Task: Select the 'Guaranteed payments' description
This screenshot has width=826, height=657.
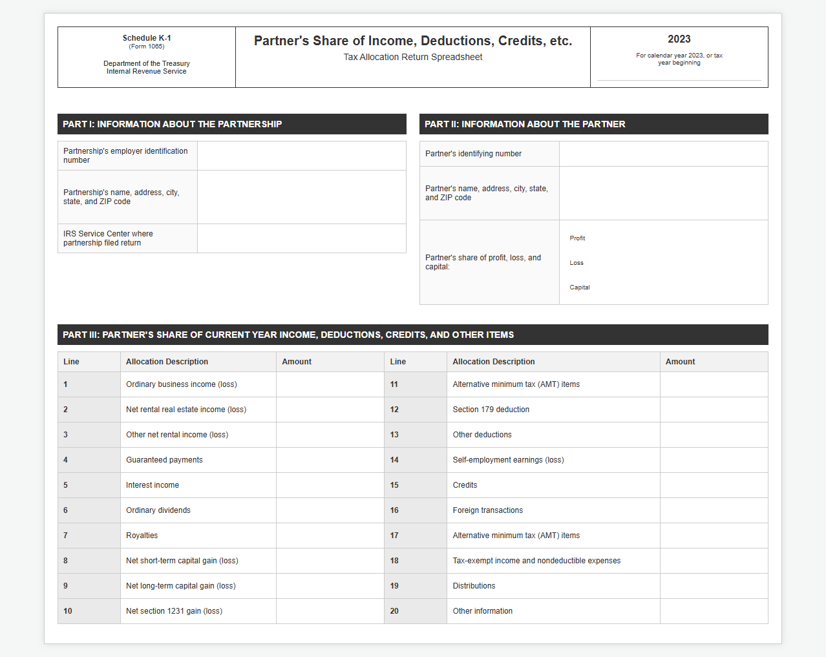Action: 164,460
